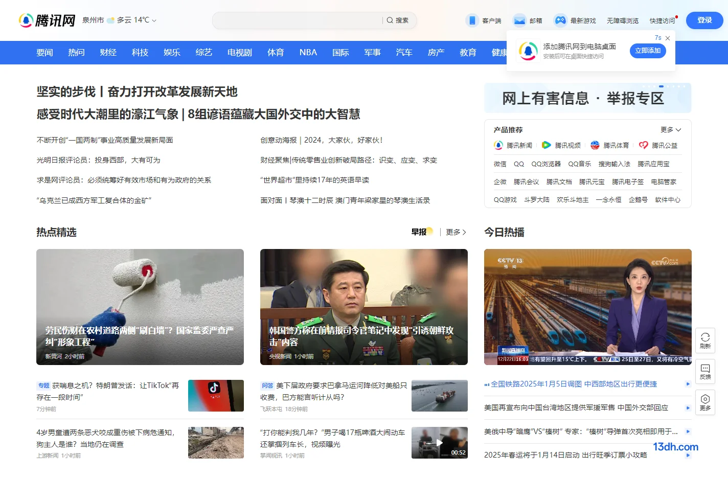Play icon beside 美国再宣布向中国台湾地区 story

point(688,408)
